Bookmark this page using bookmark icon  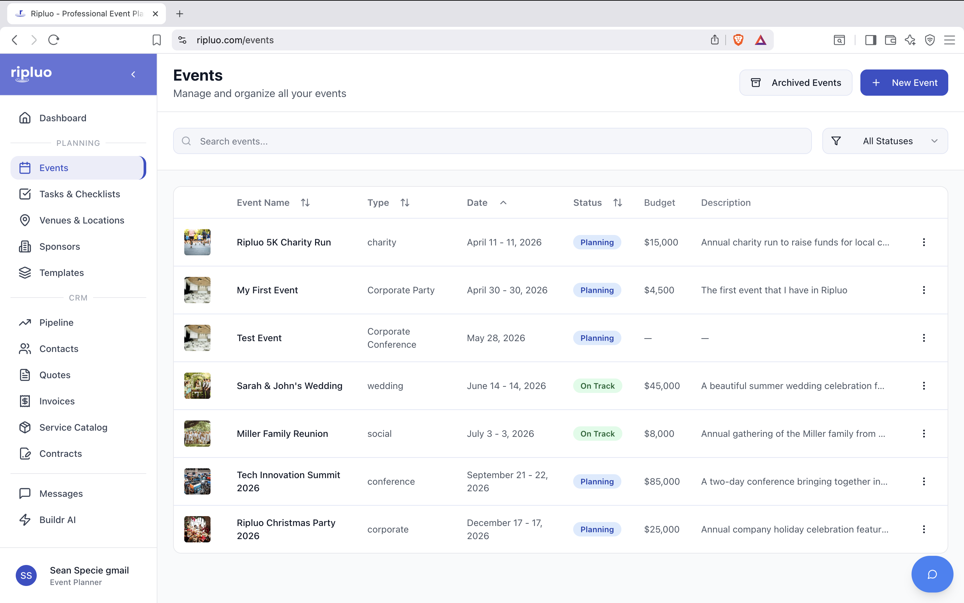click(156, 40)
